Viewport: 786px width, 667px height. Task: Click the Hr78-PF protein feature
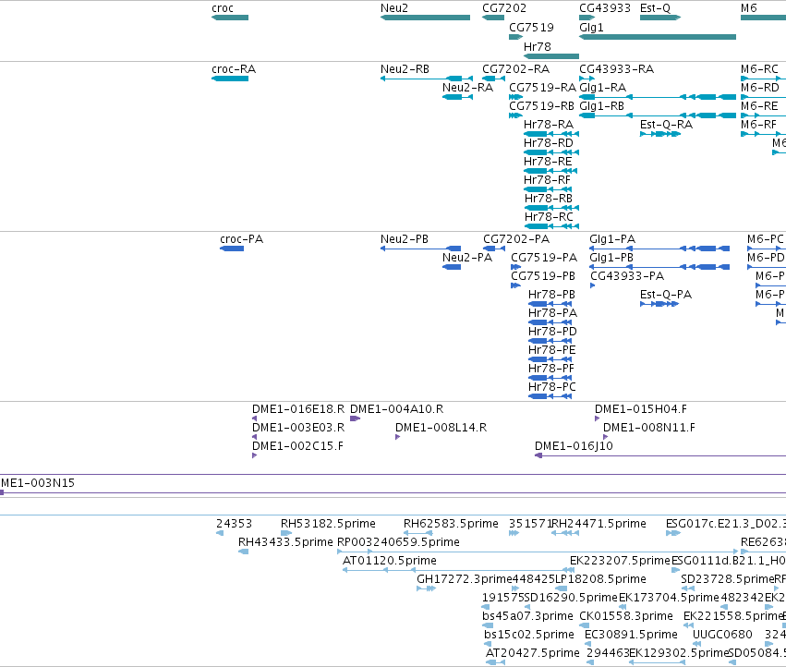[x=550, y=378]
